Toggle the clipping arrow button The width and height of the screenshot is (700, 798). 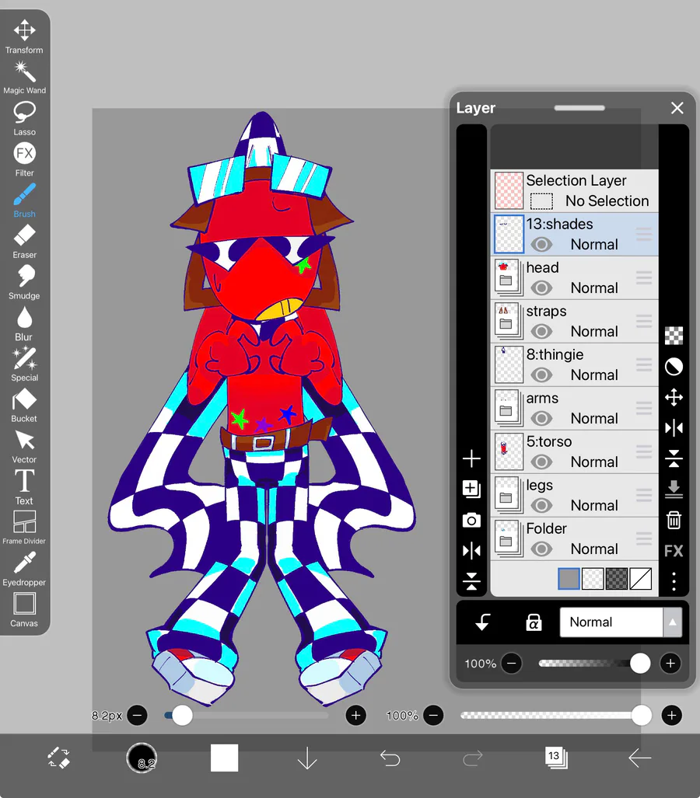pyautogui.click(x=482, y=622)
